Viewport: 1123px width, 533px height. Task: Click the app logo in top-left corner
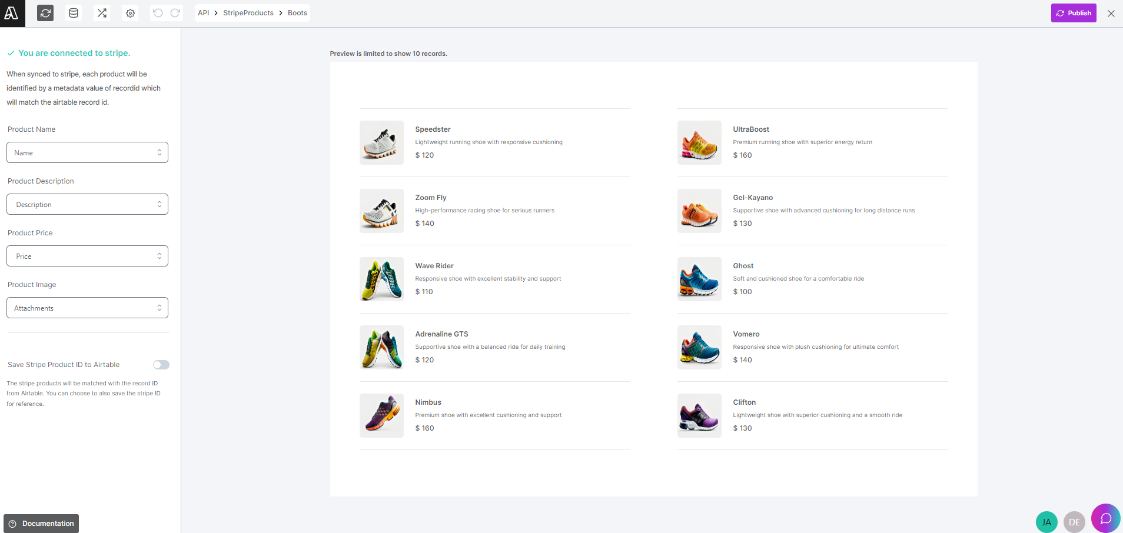[12, 13]
